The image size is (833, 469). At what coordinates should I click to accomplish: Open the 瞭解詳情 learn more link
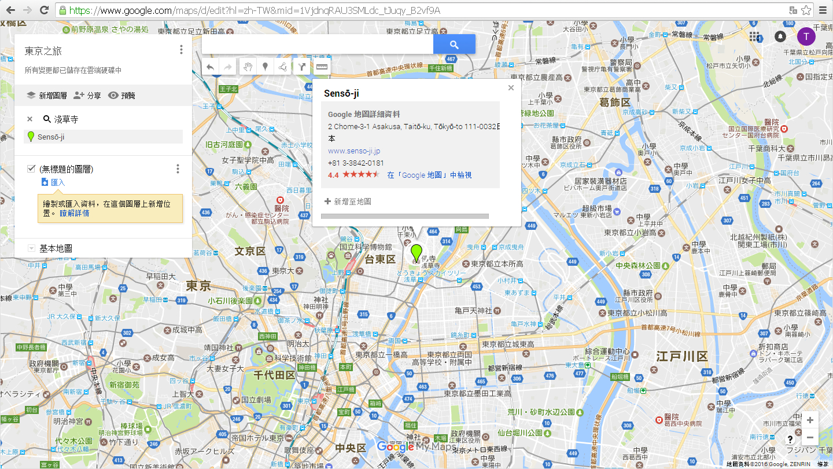coord(75,213)
